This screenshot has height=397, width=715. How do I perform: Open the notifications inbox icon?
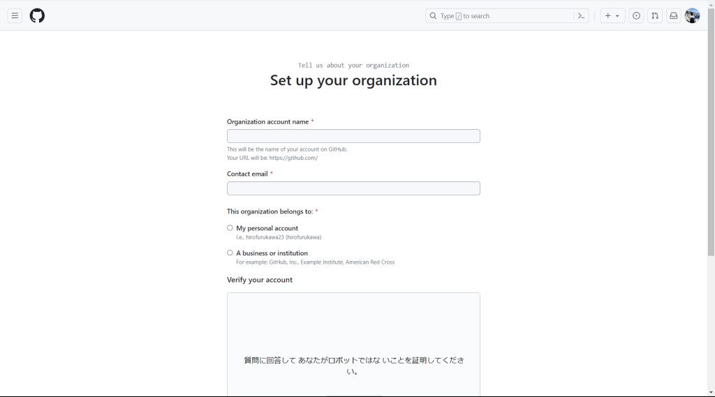coord(674,15)
